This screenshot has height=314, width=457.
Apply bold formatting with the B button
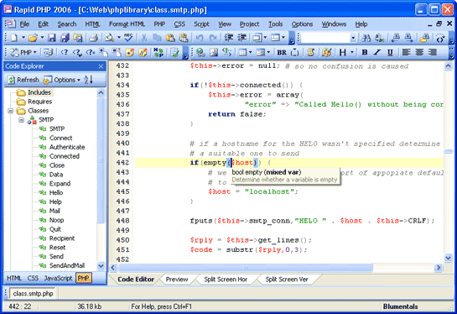pyautogui.click(x=364, y=53)
